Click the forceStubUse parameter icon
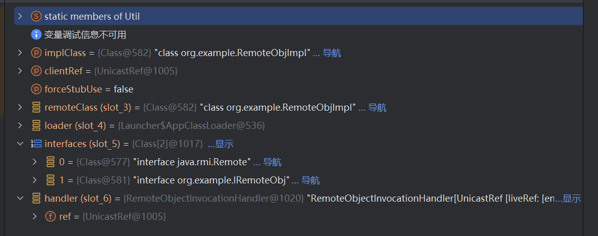Screen dimensions: 598x236 click(36, 89)
